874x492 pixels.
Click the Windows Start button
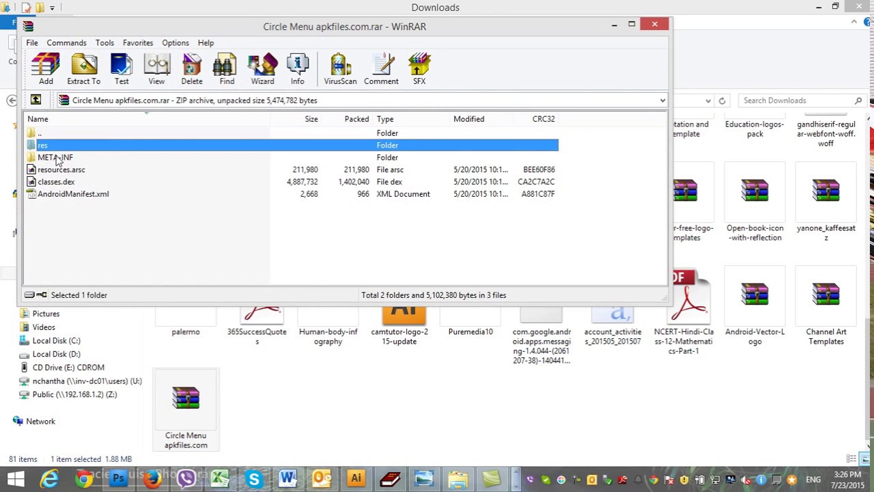click(16, 479)
